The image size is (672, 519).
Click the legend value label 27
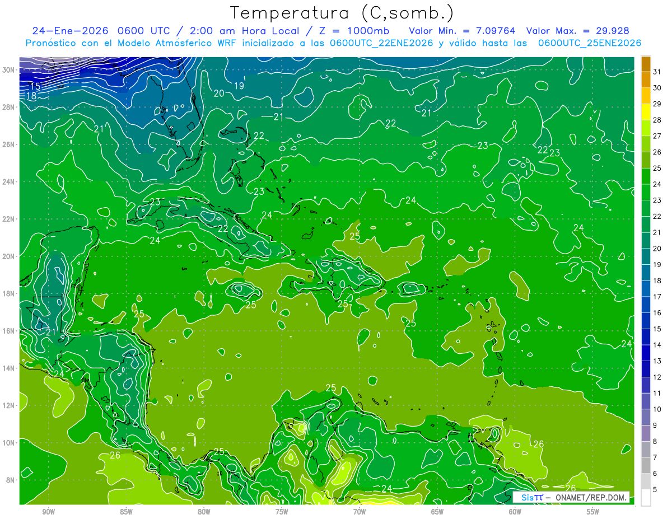[657, 135]
